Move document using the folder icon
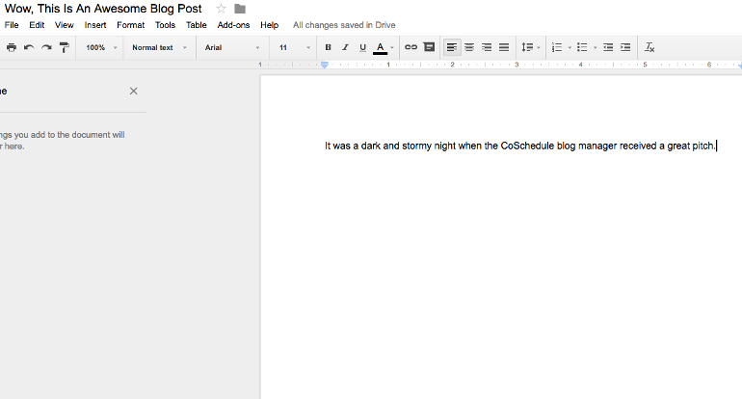Screen dimensions: 742x399 click(x=240, y=9)
